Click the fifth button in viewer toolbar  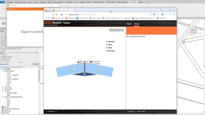point(122,30)
